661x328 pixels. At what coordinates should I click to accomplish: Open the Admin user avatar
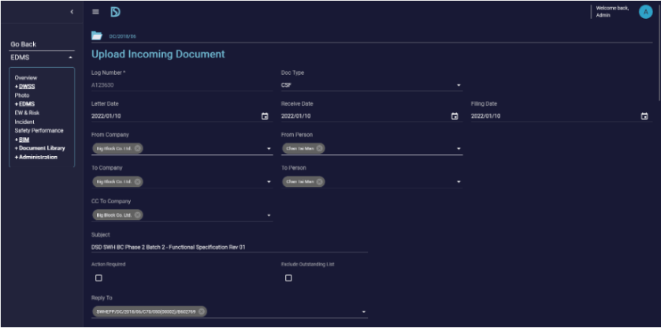point(645,12)
